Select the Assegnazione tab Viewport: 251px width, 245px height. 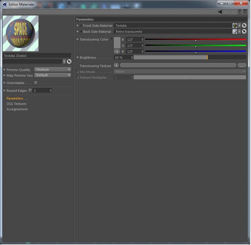[x=17, y=109]
